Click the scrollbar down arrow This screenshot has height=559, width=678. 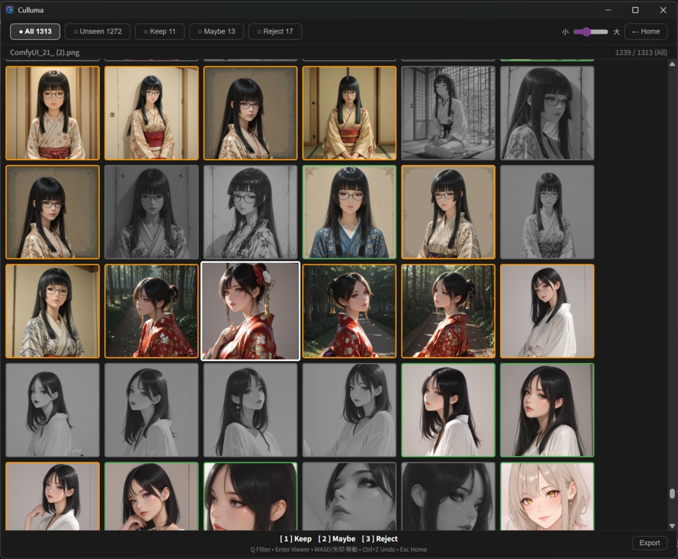pos(672,526)
